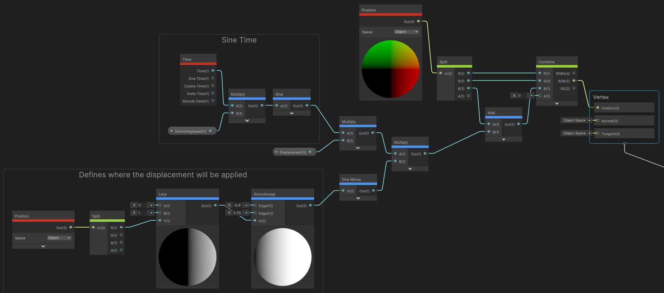This screenshot has width=664, height=293.
Task: Open Space dropdown on Position node with preview
Action: click(x=406, y=32)
